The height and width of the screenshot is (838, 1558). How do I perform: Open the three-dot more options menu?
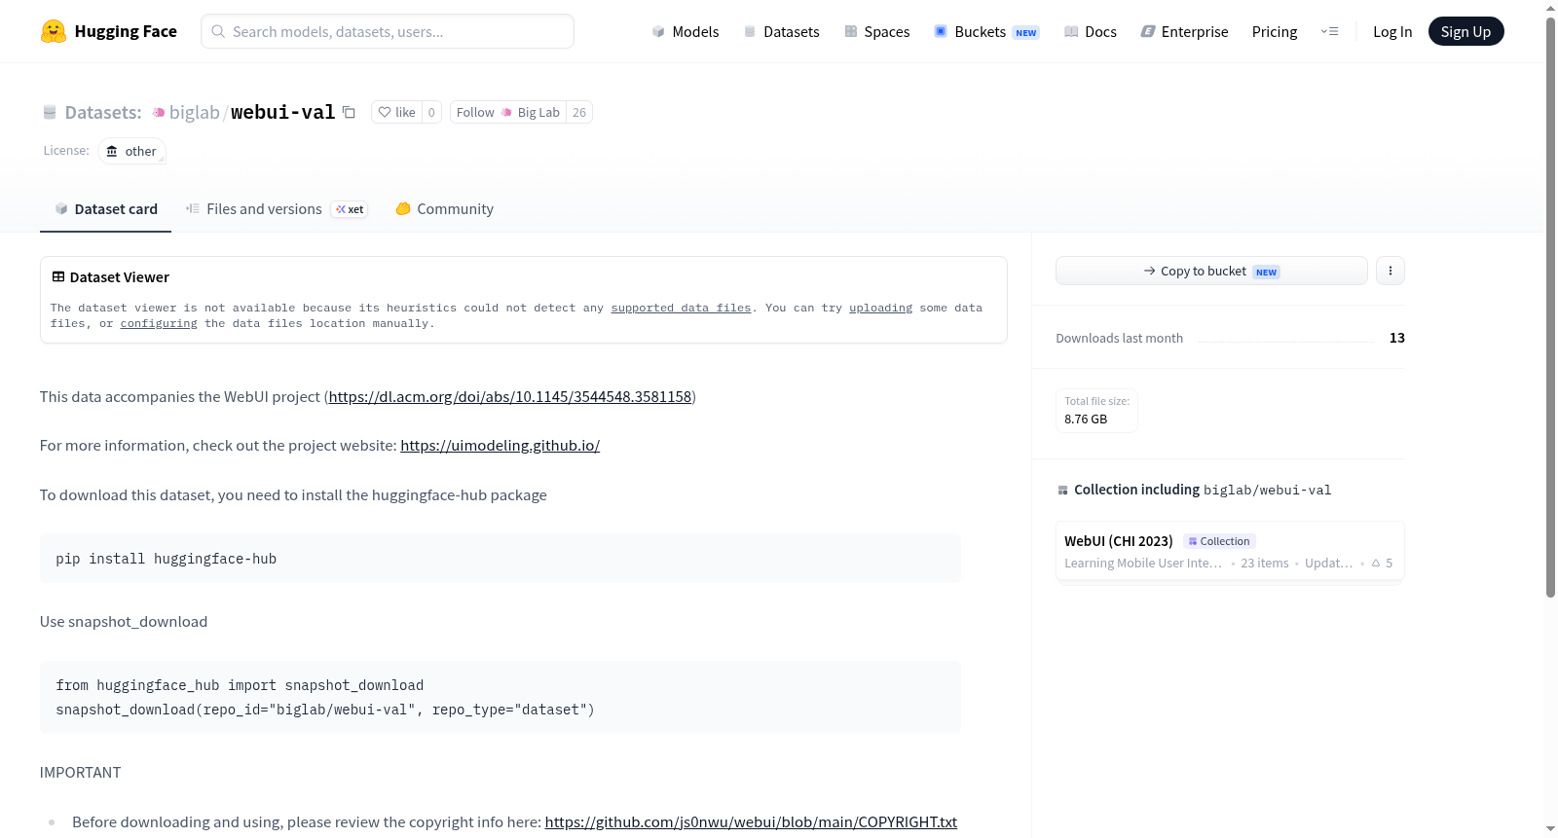1391,271
